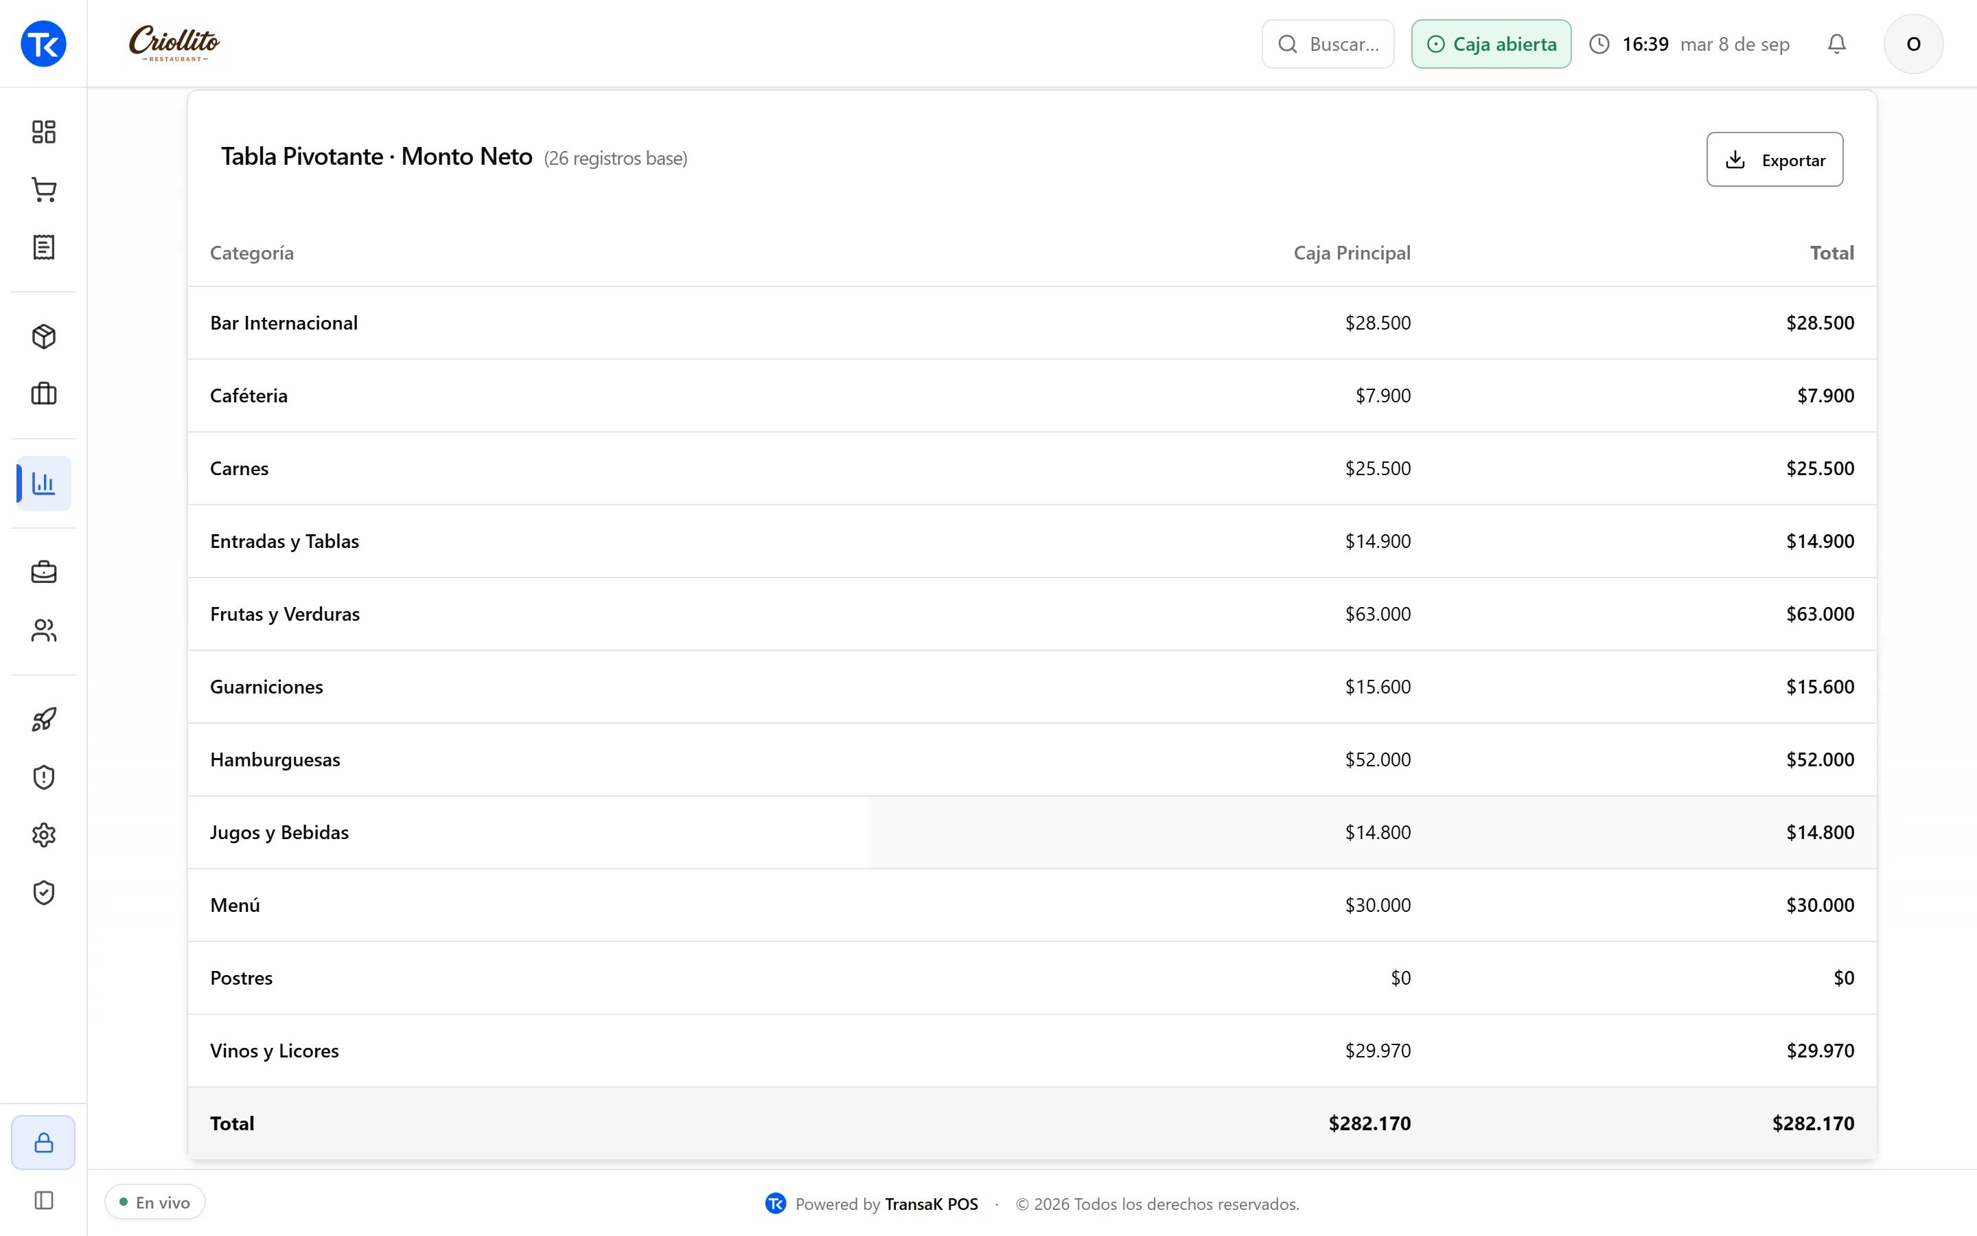Open the settings gear icon
The height and width of the screenshot is (1236, 1977).
(x=43, y=834)
